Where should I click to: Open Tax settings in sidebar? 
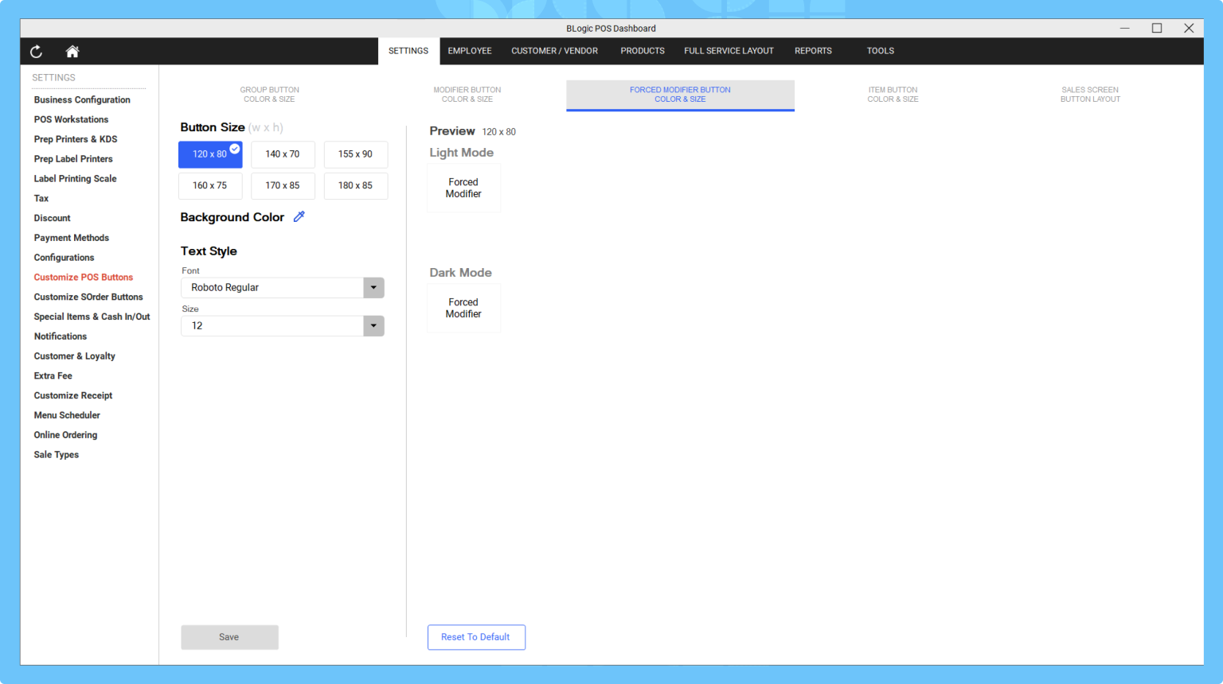(x=41, y=199)
